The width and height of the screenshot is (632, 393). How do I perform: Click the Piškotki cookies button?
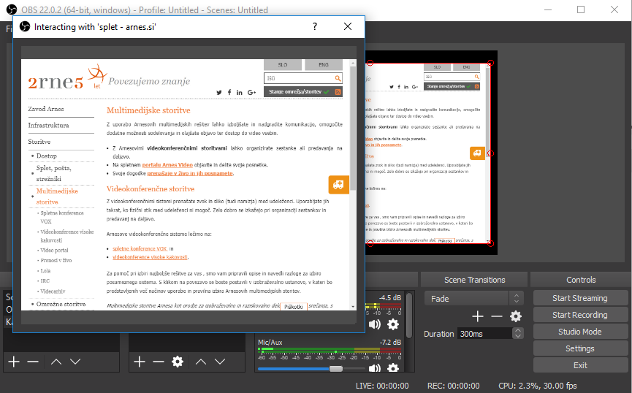click(294, 307)
